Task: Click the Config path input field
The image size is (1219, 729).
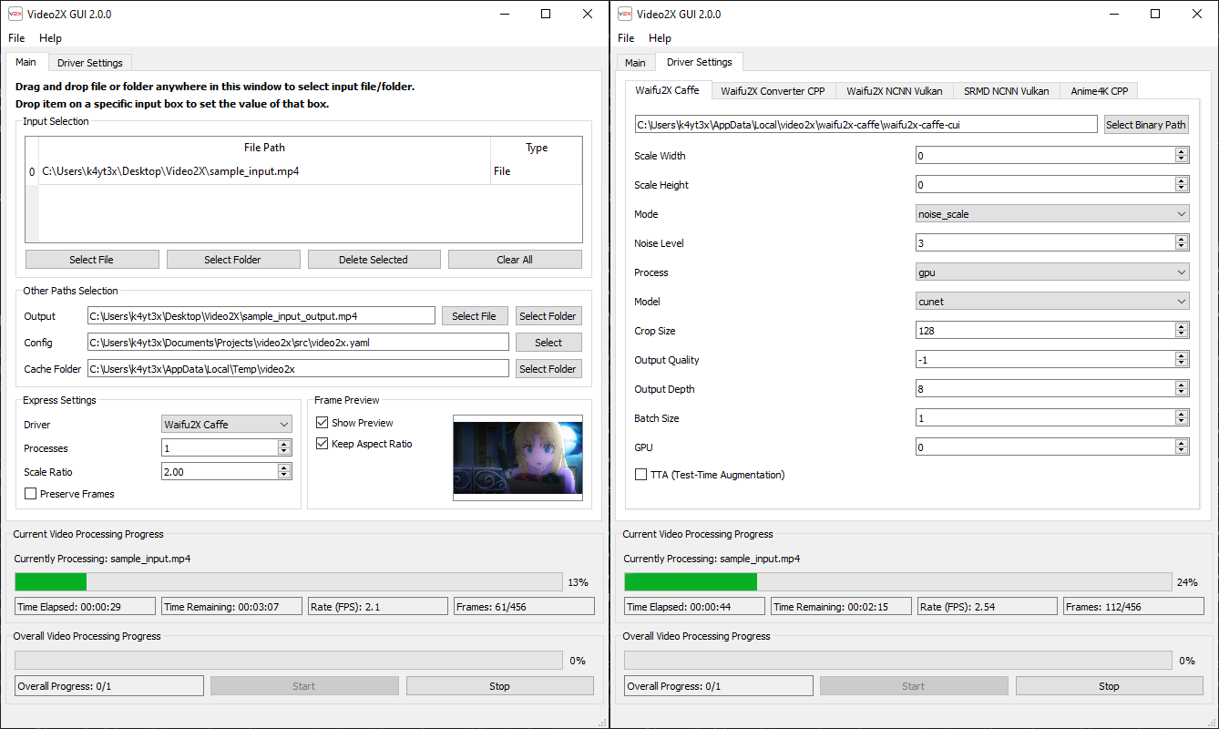Action: pos(298,343)
